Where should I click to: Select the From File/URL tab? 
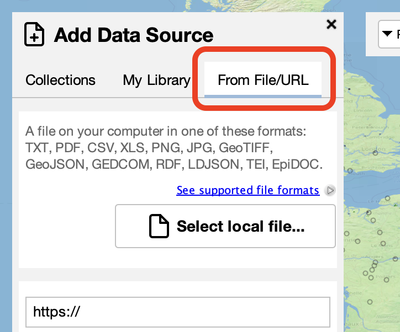263,80
